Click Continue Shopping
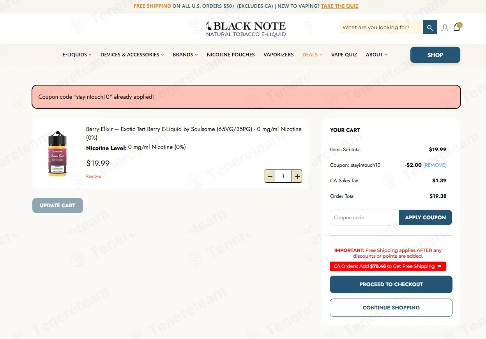The image size is (486, 339). pos(391,308)
